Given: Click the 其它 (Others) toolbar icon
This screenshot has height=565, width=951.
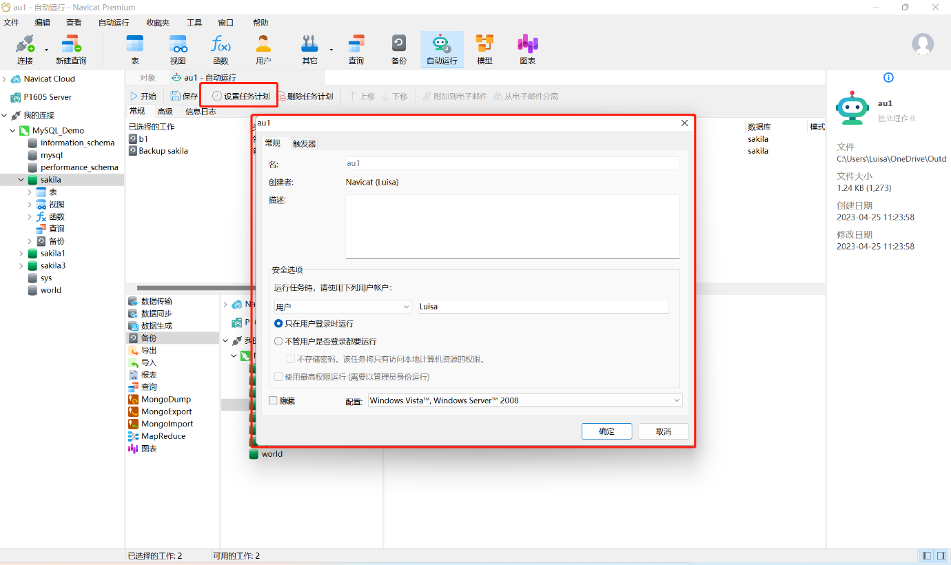Looking at the screenshot, I should (x=309, y=50).
